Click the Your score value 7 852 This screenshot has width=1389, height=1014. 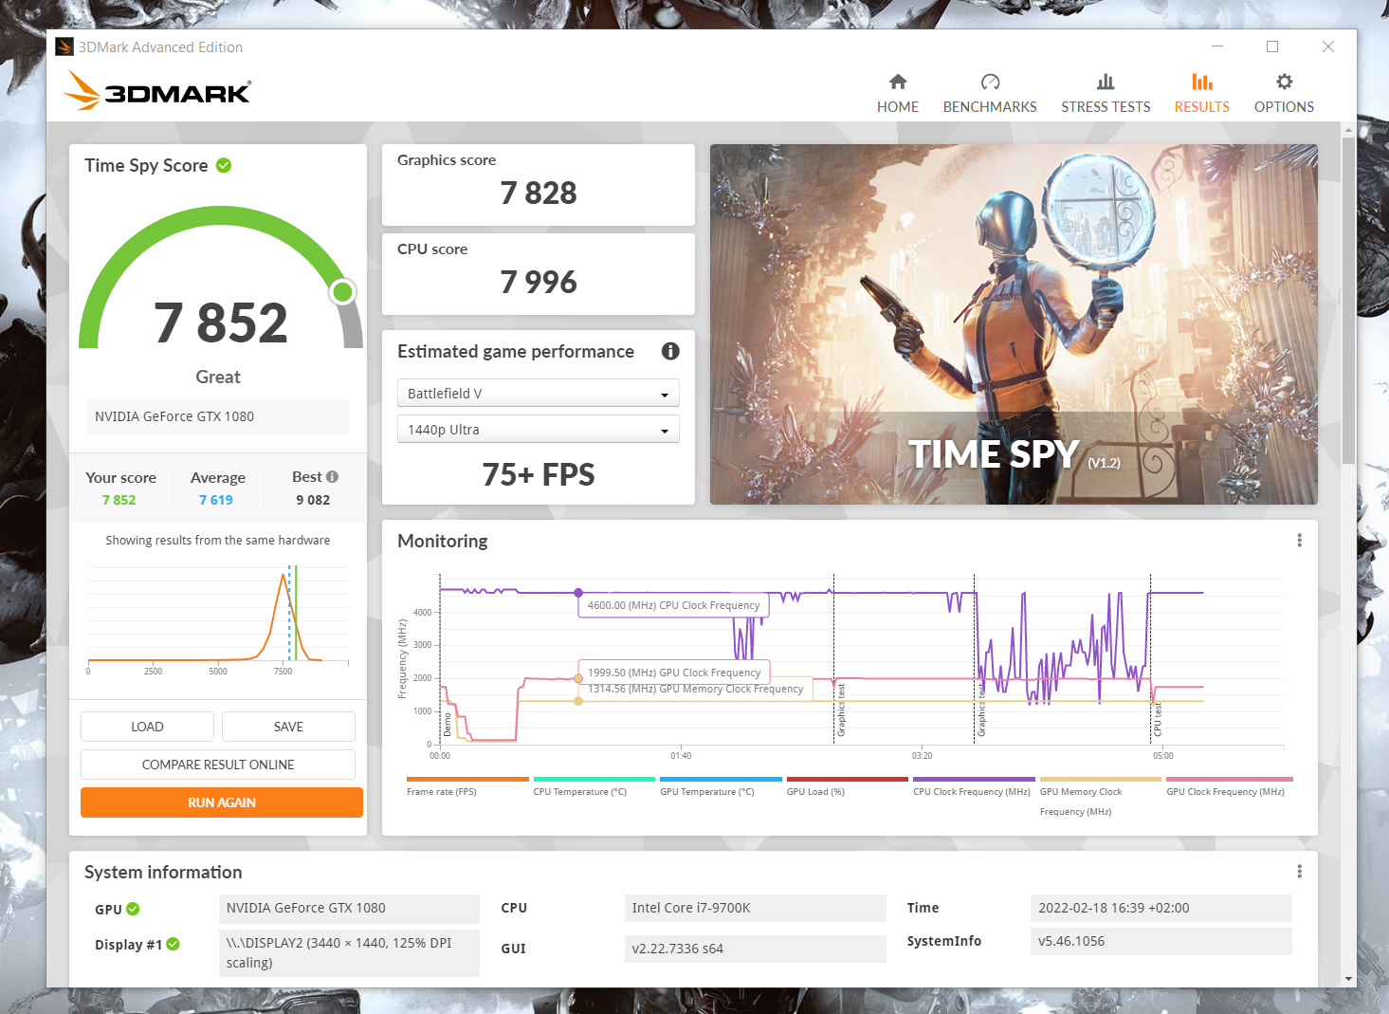click(119, 500)
